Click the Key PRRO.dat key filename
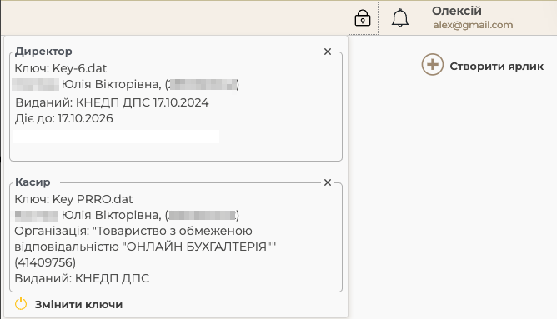557x319 pixels. point(93,199)
